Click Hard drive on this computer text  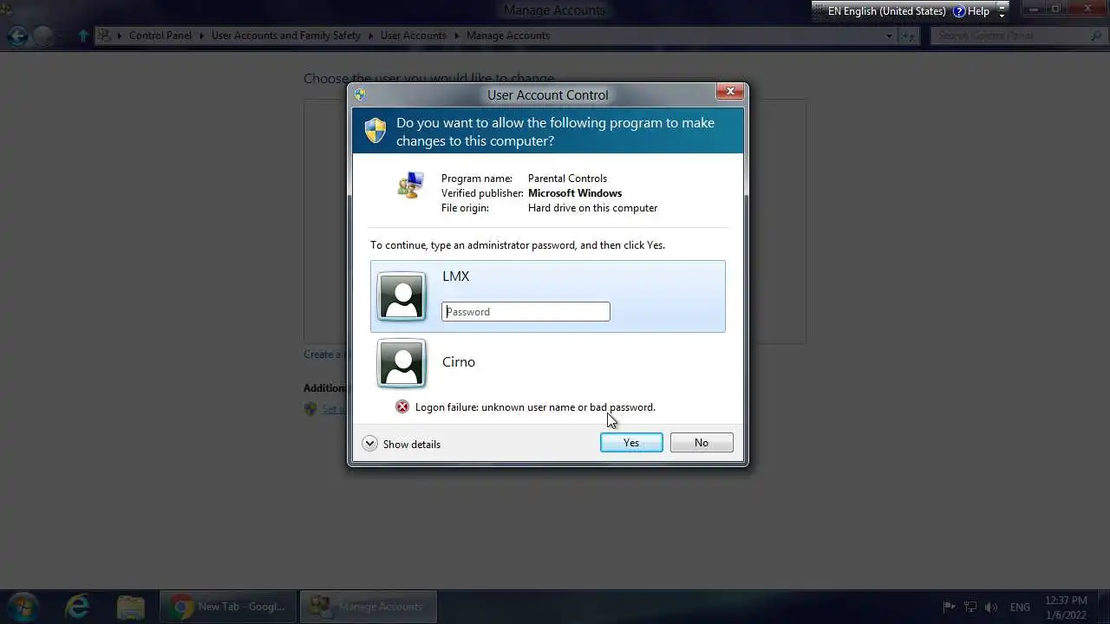tap(592, 207)
